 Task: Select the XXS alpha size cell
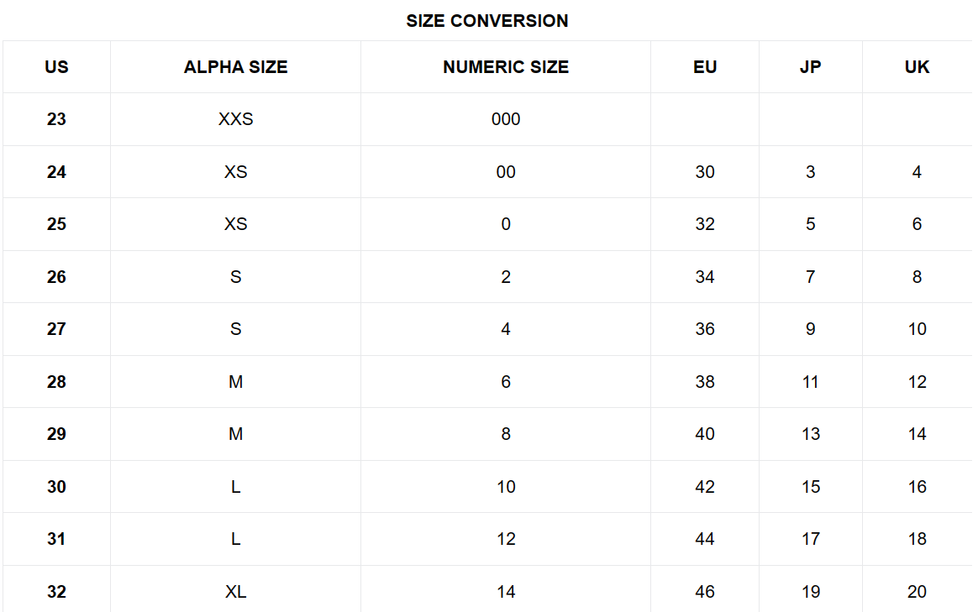click(236, 119)
